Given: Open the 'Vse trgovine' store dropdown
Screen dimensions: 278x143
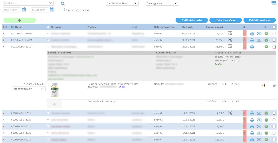Looking at the screenshot, I should [162, 3].
